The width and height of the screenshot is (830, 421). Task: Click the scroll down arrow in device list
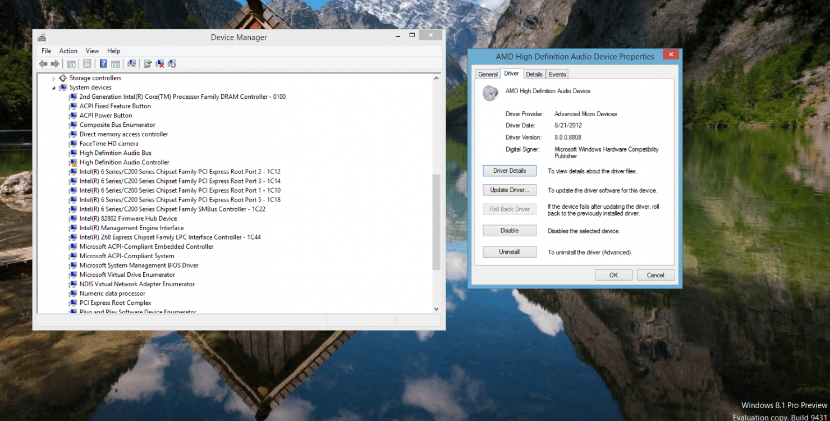coord(437,309)
